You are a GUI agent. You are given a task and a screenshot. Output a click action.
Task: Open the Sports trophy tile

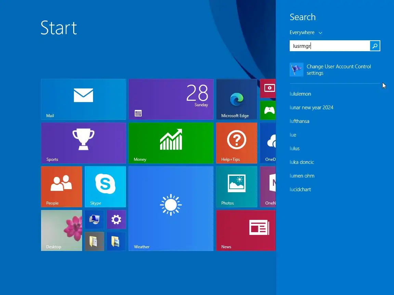click(83, 143)
